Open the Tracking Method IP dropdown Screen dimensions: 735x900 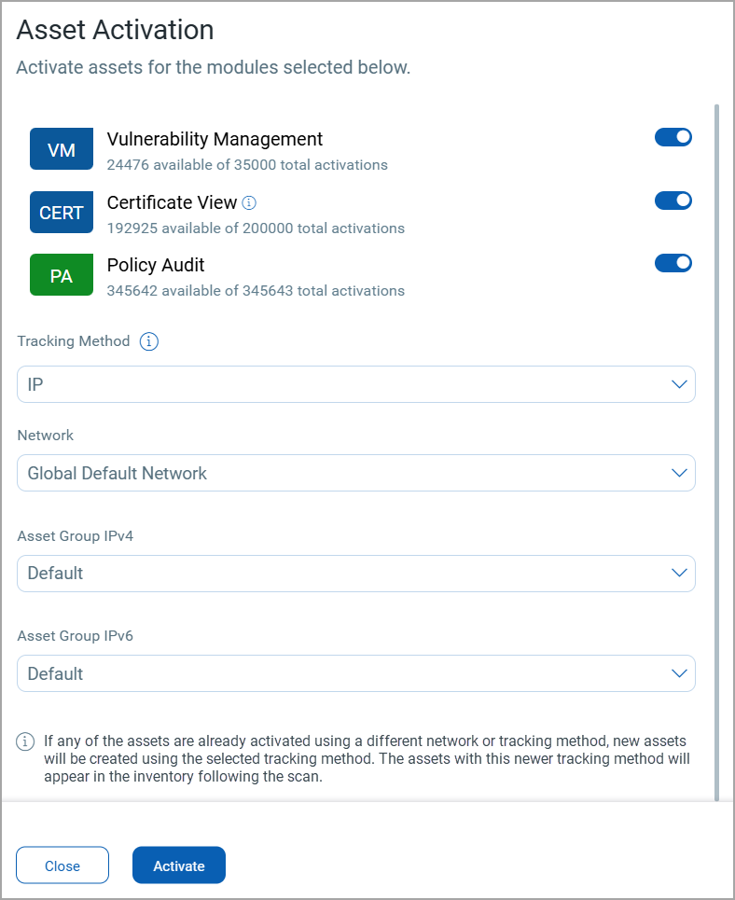click(356, 384)
